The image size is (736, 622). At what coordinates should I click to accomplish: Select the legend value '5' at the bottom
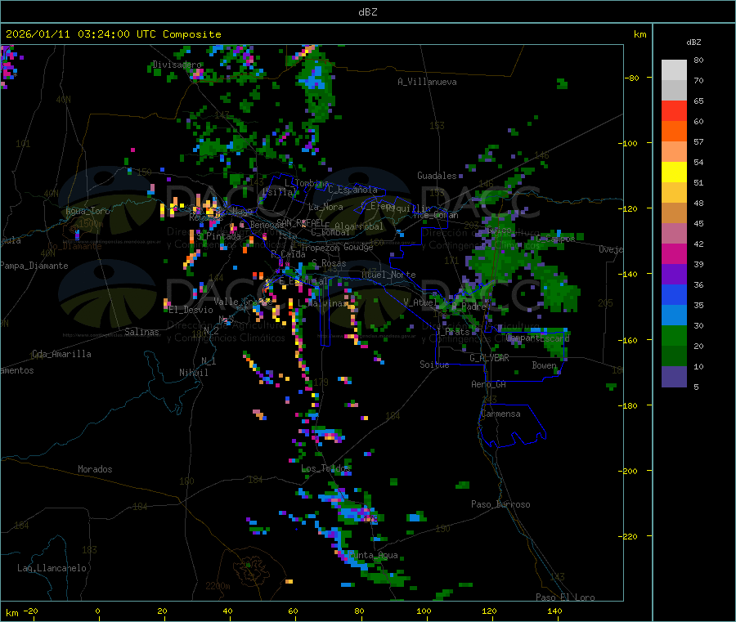click(696, 387)
